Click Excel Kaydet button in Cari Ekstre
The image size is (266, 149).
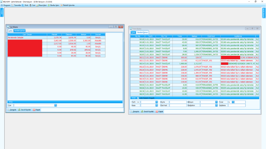[x=24, y=110]
